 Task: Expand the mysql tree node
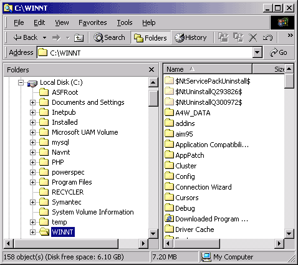pyautogui.click(x=32, y=142)
